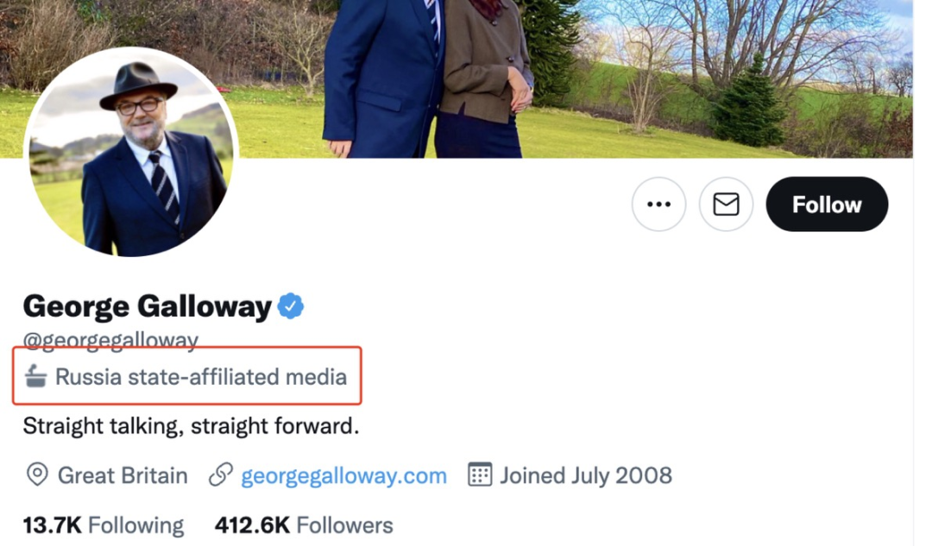Click the location pin icon
932x546 pixels.
[37, 474]
